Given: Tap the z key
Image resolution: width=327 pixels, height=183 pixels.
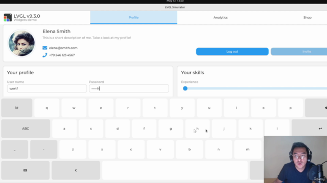Looking at the screenshot, I should tap(73, 149).
